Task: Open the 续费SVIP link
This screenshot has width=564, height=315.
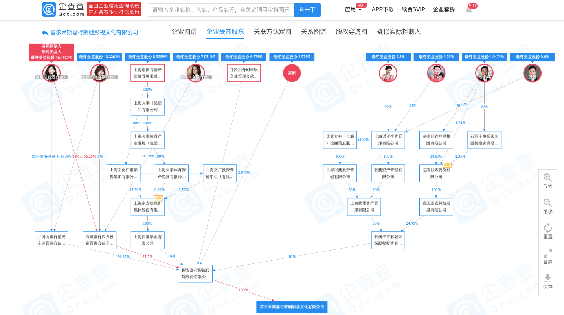Action: (413, 10)
